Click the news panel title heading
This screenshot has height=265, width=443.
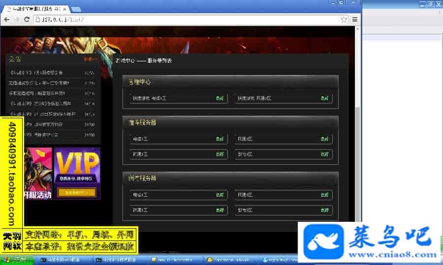15,59
